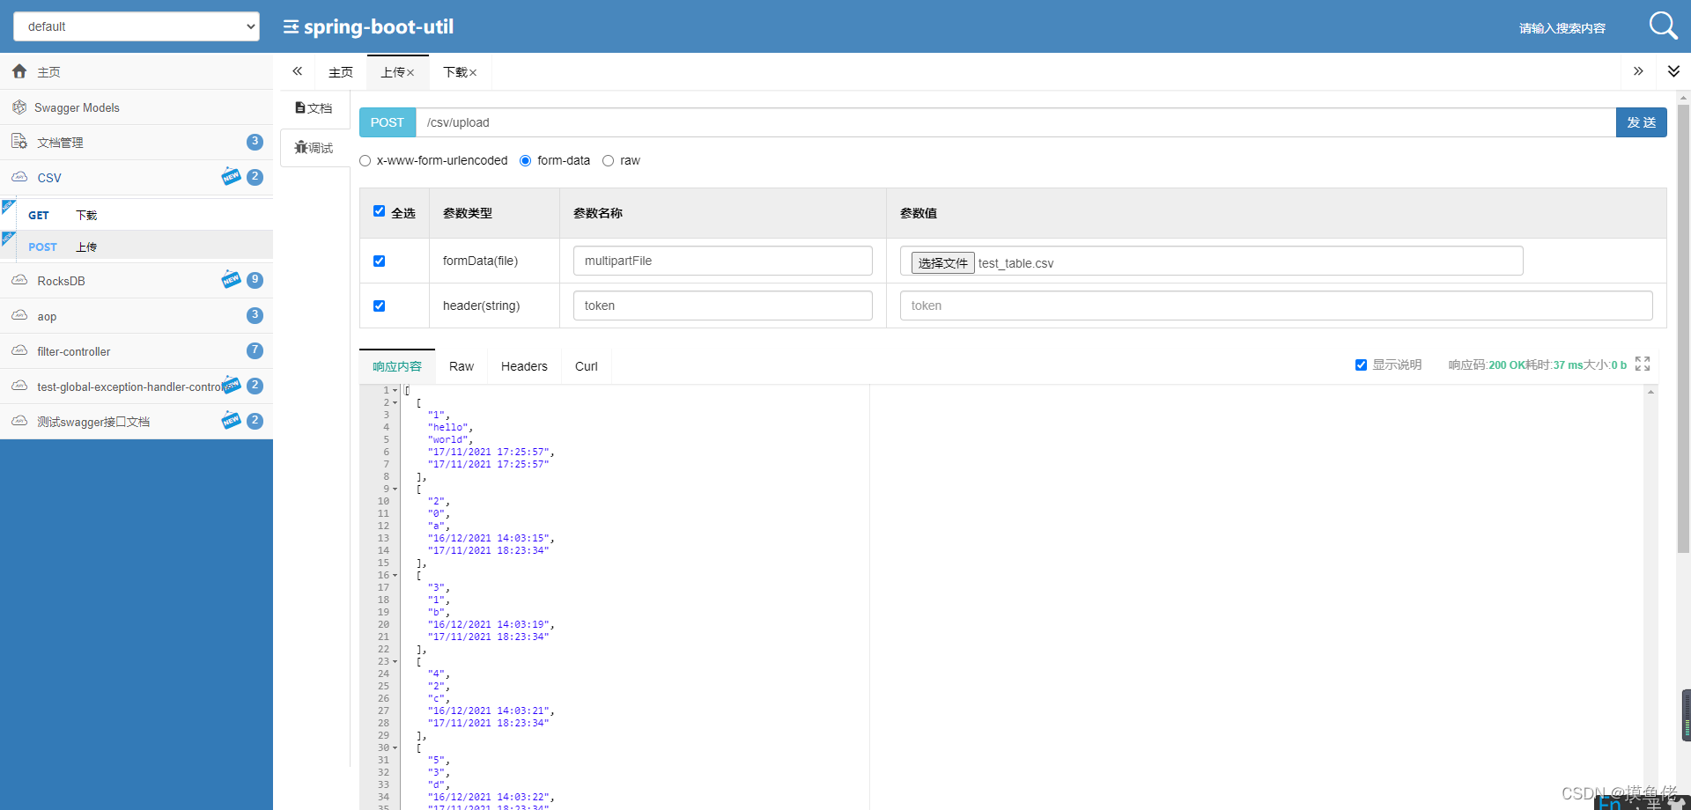Viewport: 1691px width, 810px height.
Task: Click the NEW badge on 测试swagger接口文档
Action: point(231,420)
